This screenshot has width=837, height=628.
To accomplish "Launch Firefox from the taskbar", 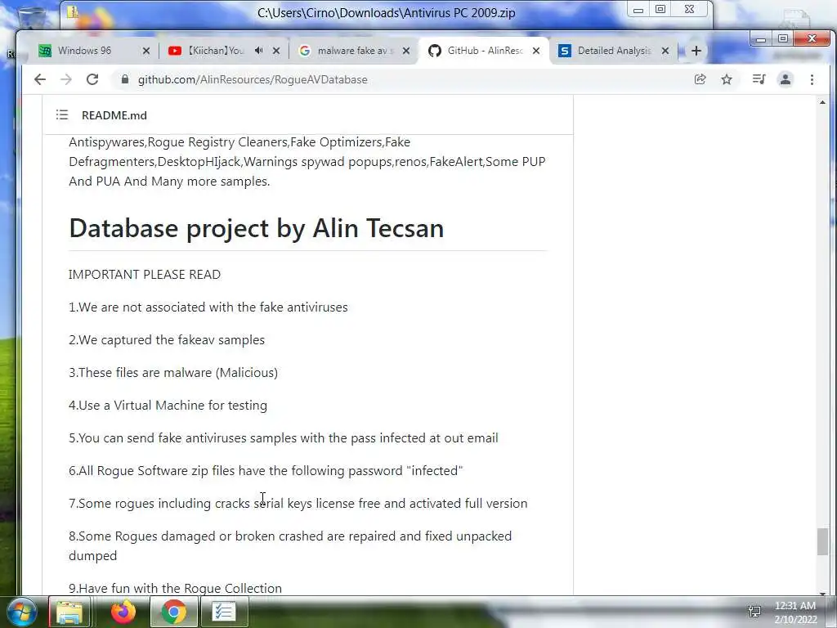I will pos(123,612).
